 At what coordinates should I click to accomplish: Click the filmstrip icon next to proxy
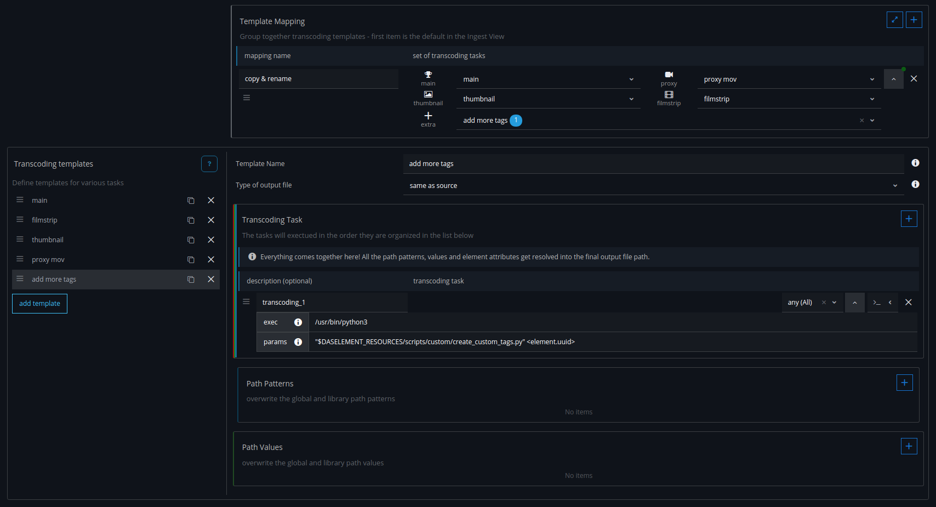tap(669, 94)
